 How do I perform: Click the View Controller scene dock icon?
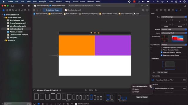click(x=91, y=33)
